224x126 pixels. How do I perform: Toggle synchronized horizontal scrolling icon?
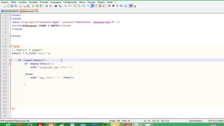point(78,6)
